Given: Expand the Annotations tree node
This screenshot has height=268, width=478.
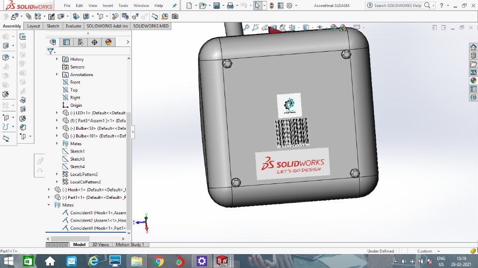Looking at the screenshot, I should (57, 74).
